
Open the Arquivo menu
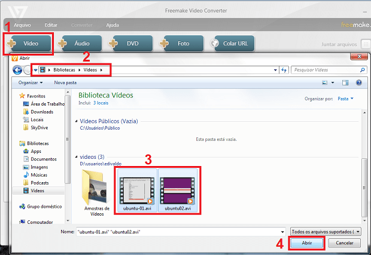22,25
